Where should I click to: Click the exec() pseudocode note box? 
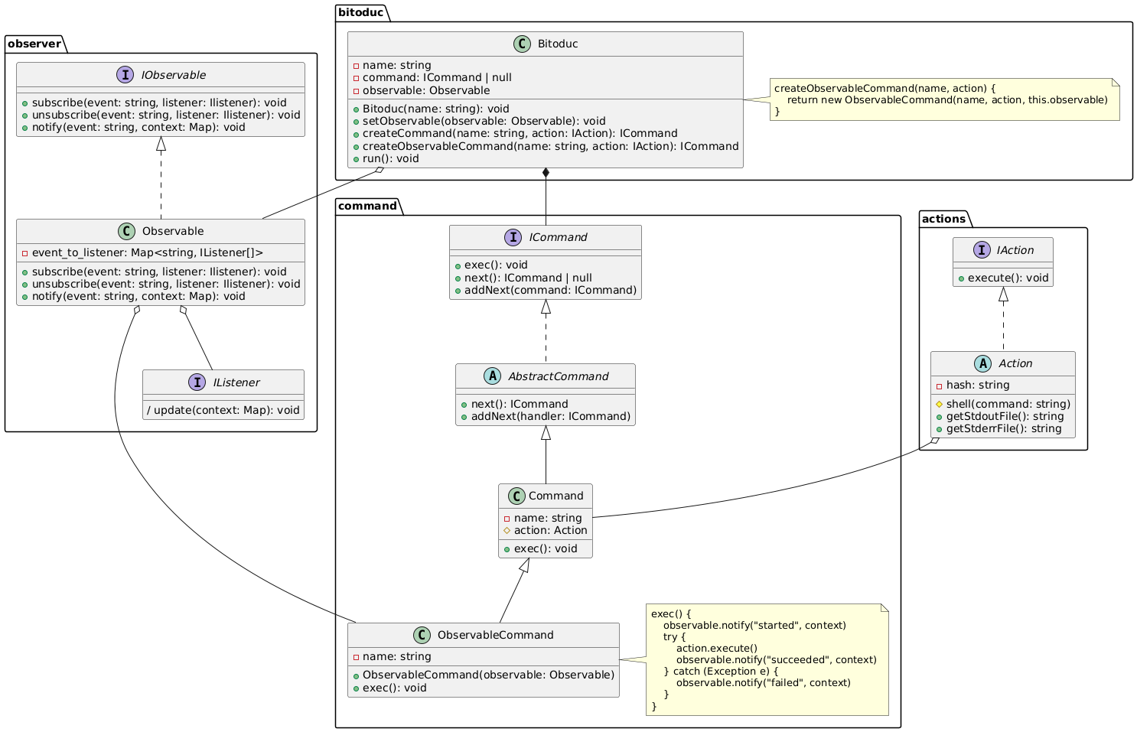click(767, 659)
